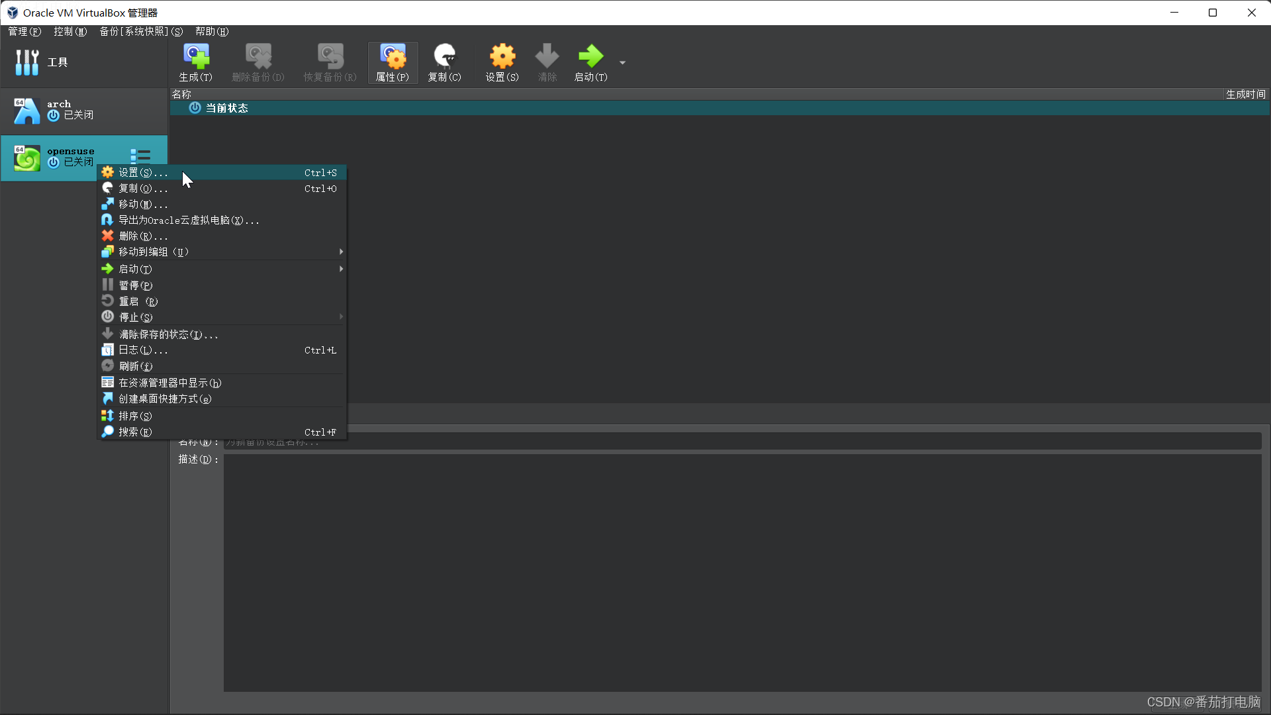This screenshot has width=1271, height=715.
Task: Select the arch virtual machine
Action: [83, 111]
